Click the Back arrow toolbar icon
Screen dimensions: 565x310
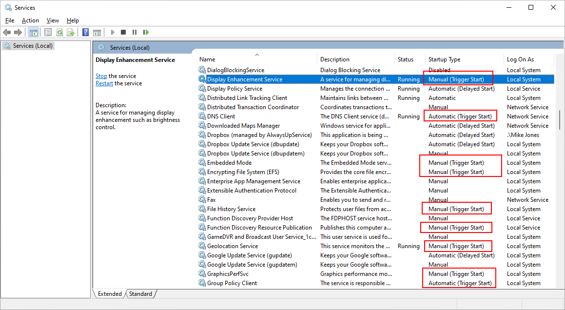[7, 33]
